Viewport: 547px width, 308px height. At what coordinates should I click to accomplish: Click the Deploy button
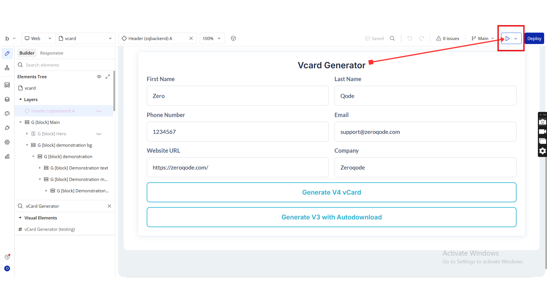534,38
